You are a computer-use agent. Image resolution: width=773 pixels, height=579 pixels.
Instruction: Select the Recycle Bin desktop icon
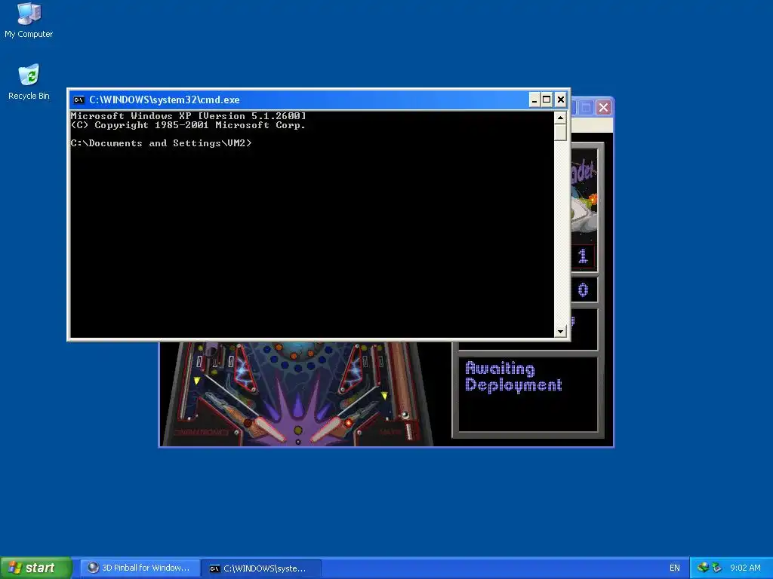point(29,82)
